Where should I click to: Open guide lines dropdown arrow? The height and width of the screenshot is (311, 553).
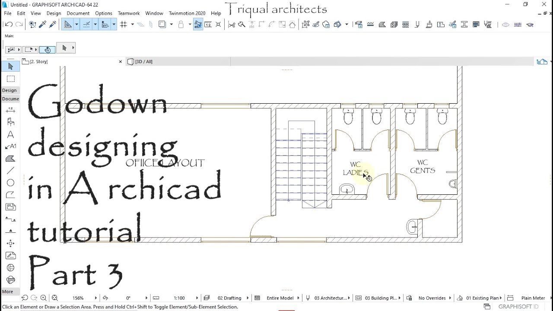coord(76,25)
